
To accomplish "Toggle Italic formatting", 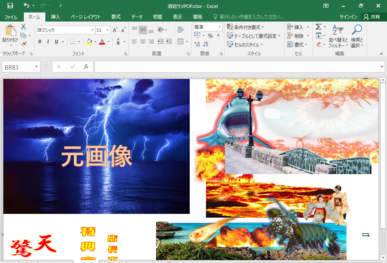I will pyautogui.click(x=48, y=42).
